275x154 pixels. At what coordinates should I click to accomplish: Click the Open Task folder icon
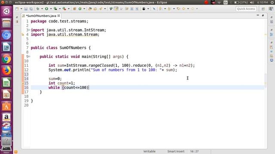[95, 9]
